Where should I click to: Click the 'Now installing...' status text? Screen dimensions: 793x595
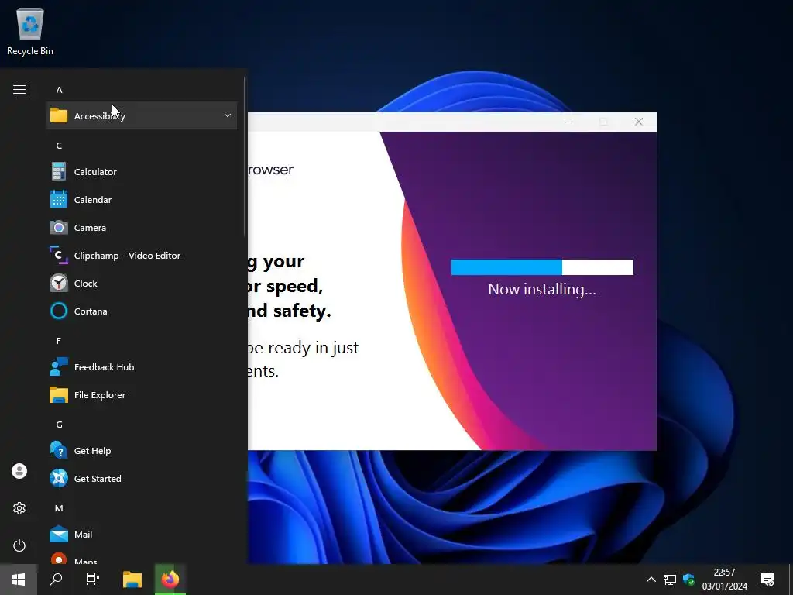coord(542,289)
